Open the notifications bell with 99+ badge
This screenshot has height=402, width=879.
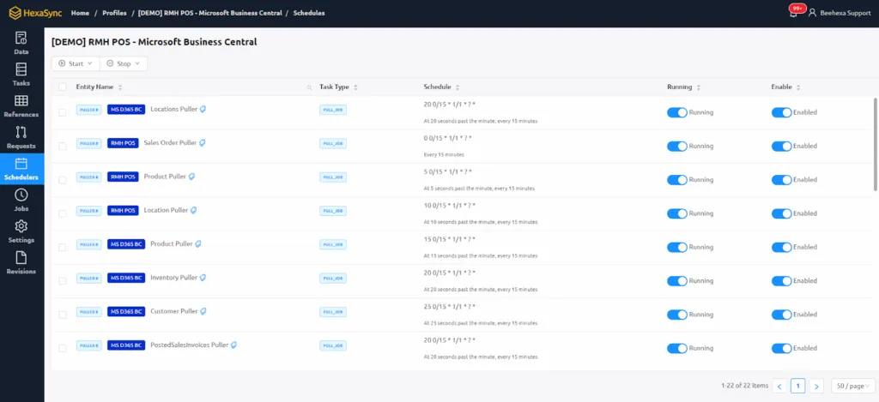(x=793, y=12)
